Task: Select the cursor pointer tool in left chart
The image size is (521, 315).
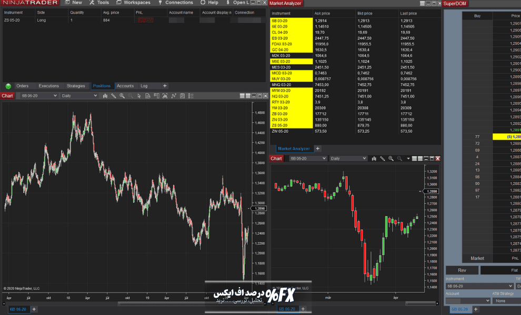Action: pos(139,96)
